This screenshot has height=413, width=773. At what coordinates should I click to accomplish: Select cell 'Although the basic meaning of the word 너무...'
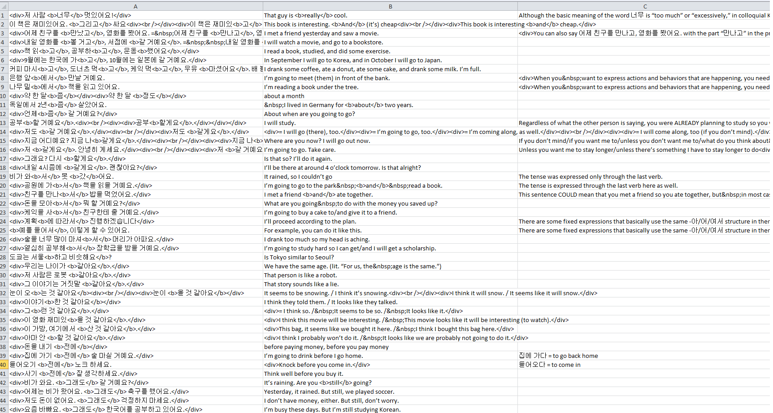pos(645,15)
